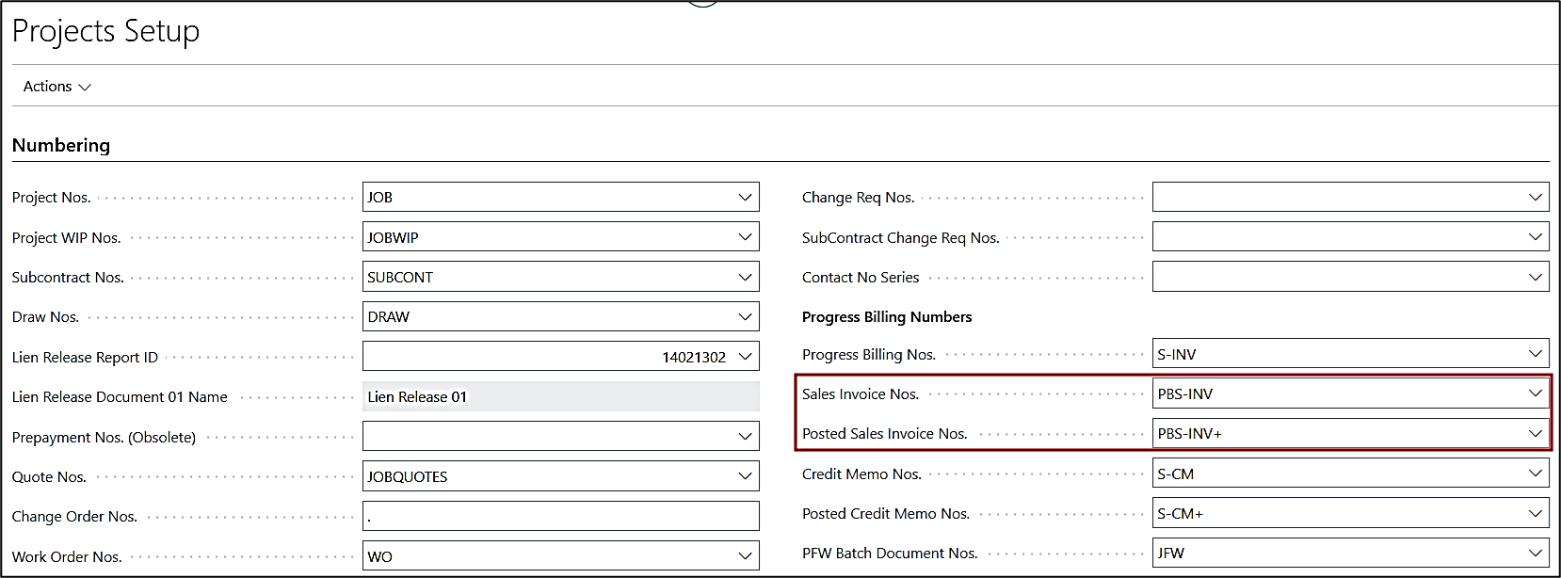Viewport: 1561px width, 578px height.
Task: Open the Actions menu
Action: coord(56,87)
